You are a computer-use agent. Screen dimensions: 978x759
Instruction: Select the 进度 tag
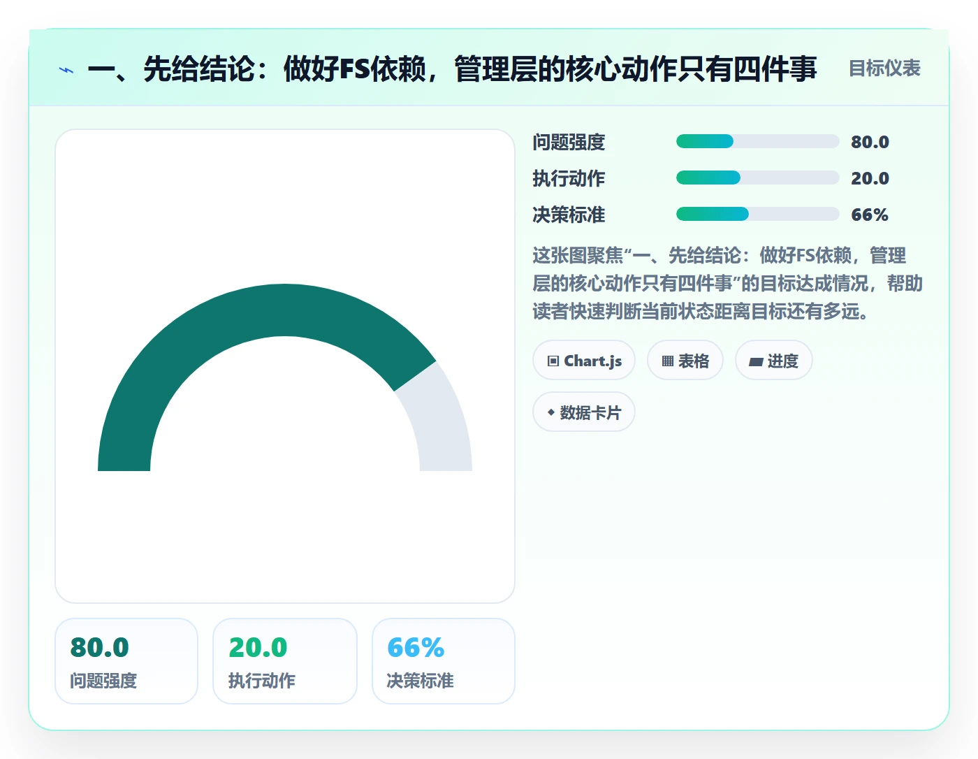coord(774,361)
